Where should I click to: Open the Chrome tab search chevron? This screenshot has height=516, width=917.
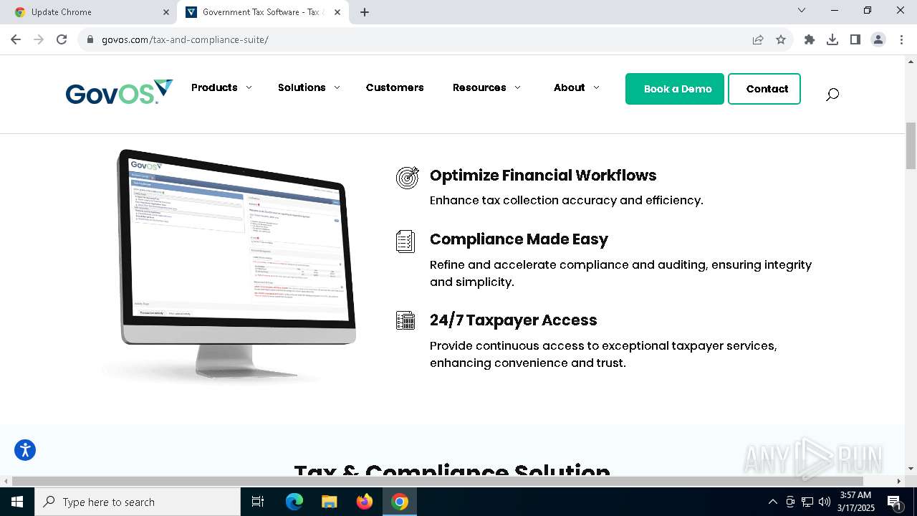point(802,10)
